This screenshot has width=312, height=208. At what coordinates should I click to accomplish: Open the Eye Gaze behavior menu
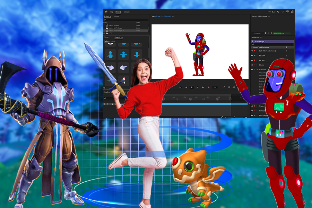point(287,55)
